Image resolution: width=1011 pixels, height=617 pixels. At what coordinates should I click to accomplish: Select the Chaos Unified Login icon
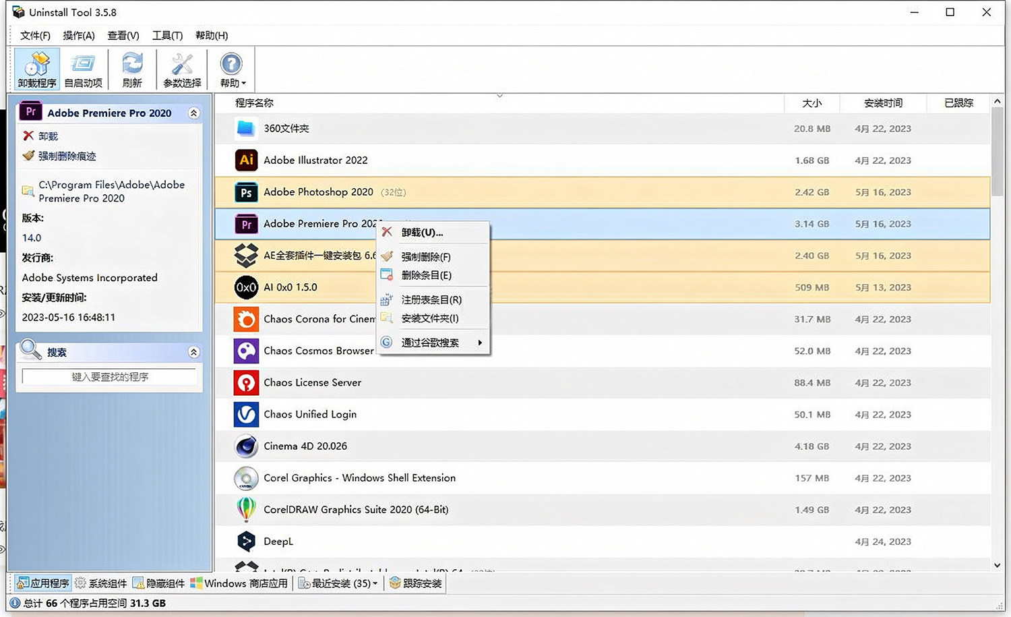(x=246, y=414)
